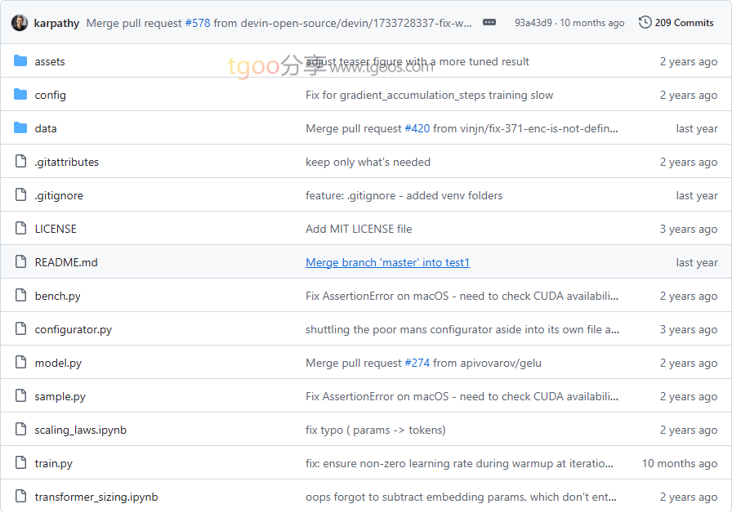The width and height of the screenshot is (732, 513).
Task: Click the model.py file icon
Action: point(20,363)
